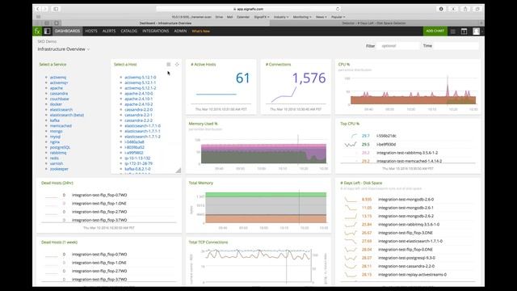
Task: Click the layout grid icon in navbar
Action: (x=464, y=31)
